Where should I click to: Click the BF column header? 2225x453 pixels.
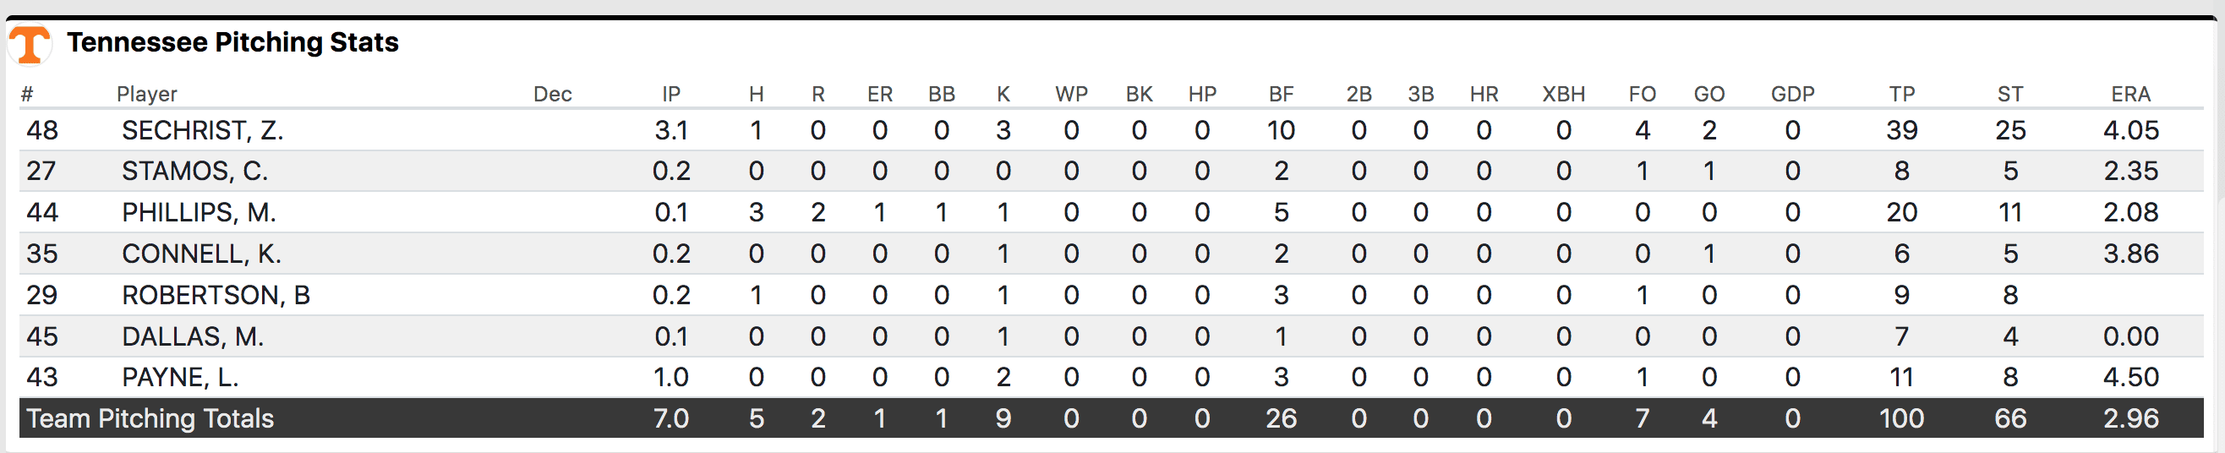click(1281, 94)
